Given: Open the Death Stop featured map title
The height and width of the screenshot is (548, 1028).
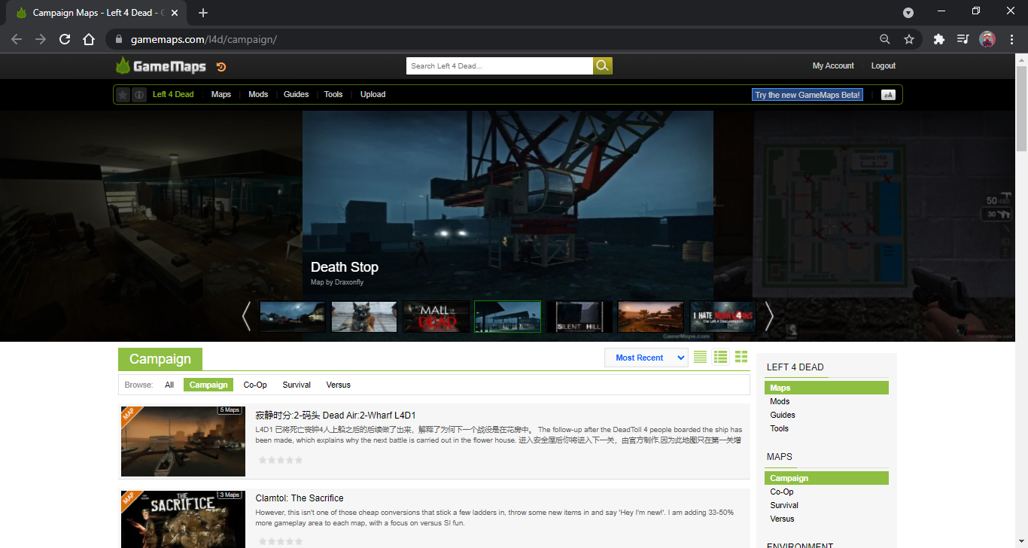Looking at the screenshot, I should [x=345, y=267].
